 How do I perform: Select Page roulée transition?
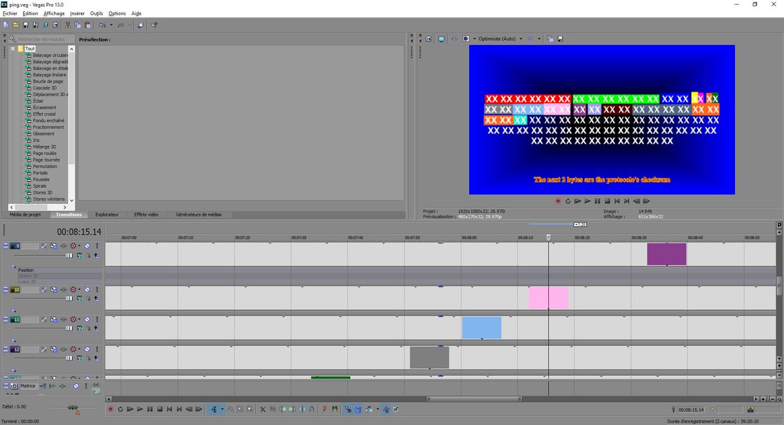[x=44, y=153]
